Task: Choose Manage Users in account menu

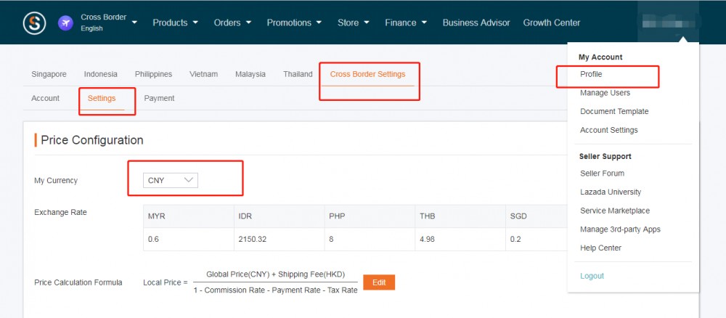Action: 605,93
